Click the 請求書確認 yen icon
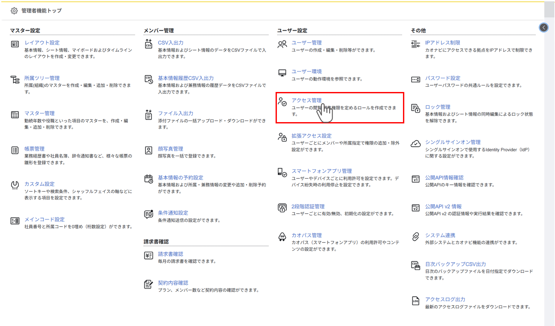 [148, 255]
